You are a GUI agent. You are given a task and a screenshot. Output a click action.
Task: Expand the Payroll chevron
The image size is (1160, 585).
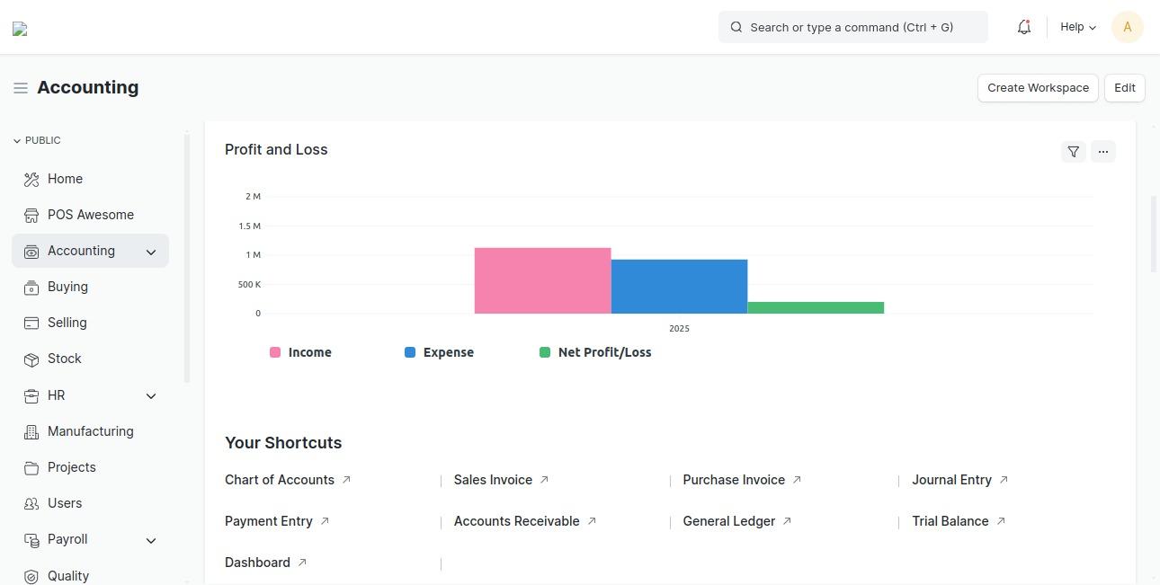151,539
